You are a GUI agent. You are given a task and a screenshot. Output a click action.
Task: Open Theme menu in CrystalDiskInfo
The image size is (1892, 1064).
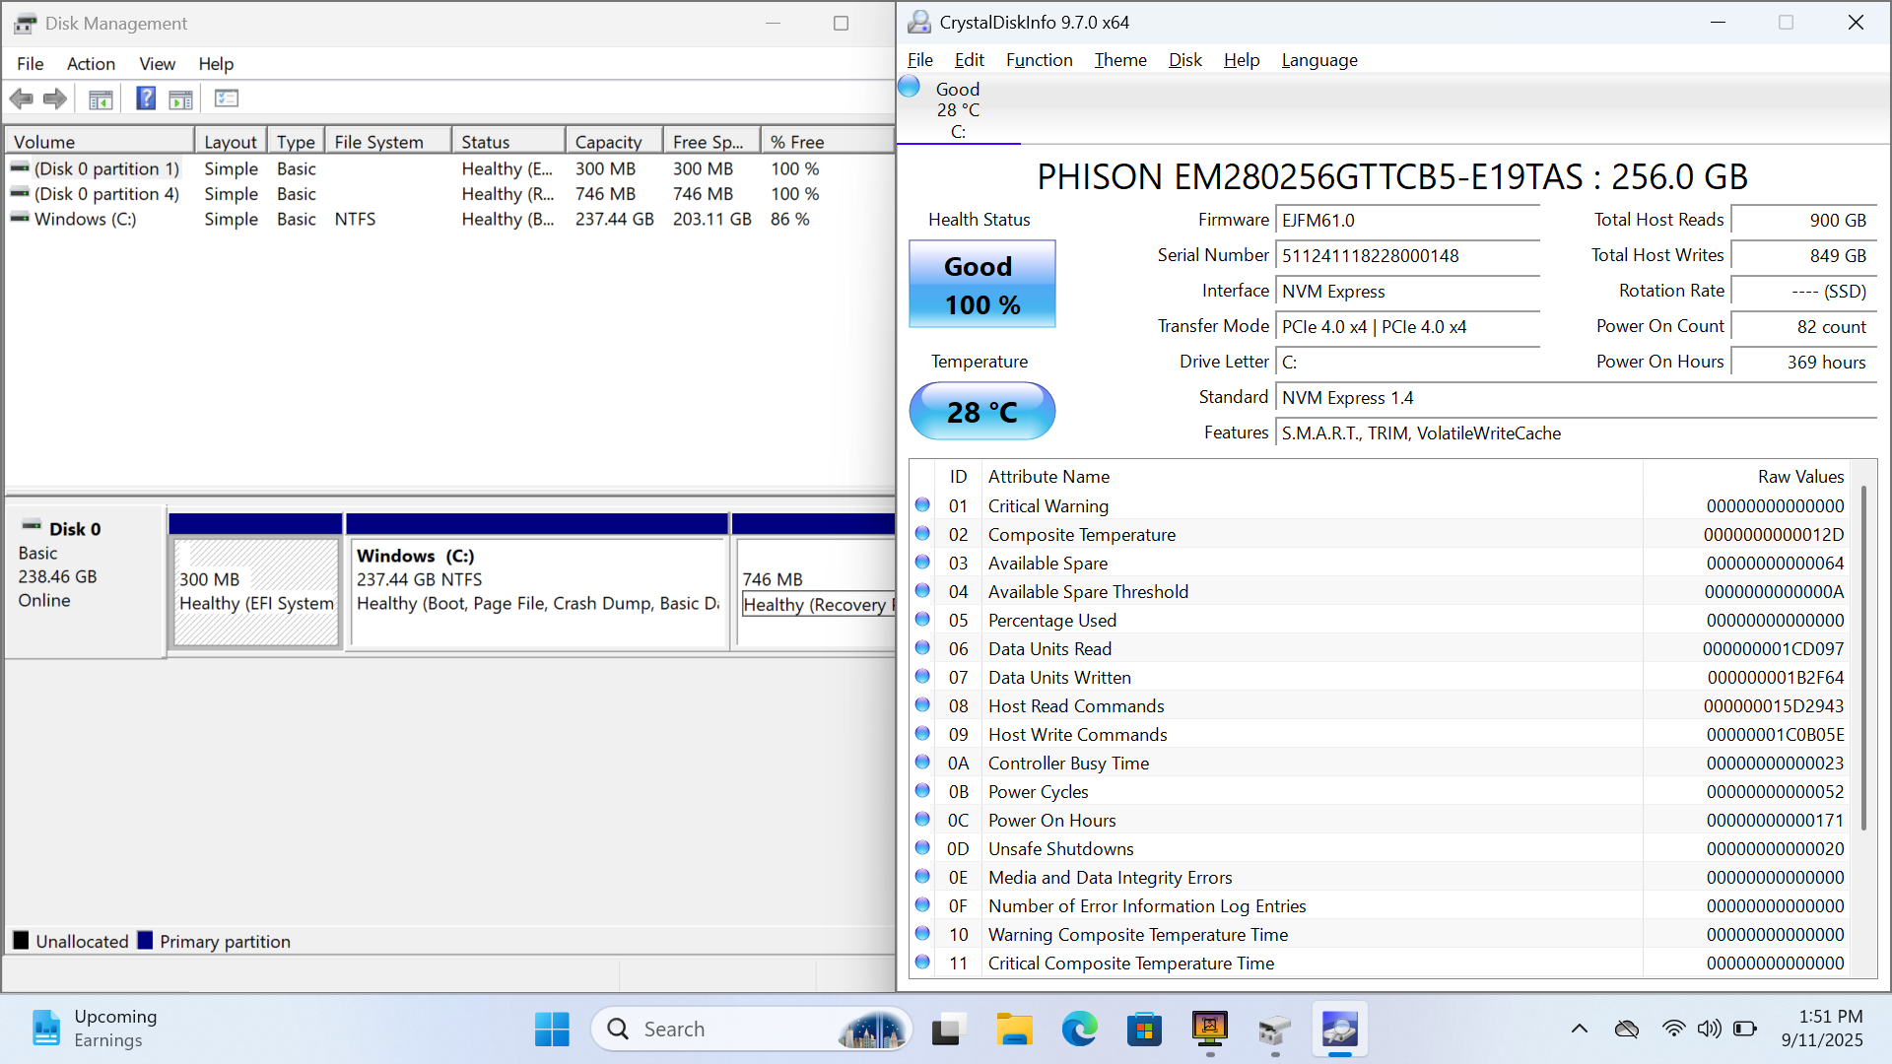(x=1120, y=59)
